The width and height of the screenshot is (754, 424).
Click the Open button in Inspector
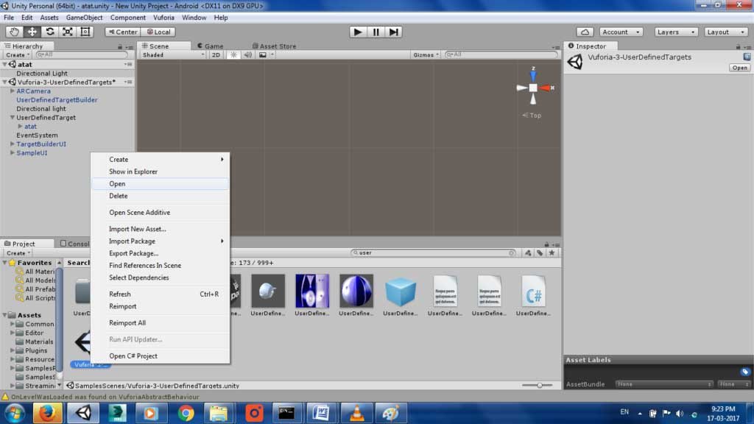point(739,68)
